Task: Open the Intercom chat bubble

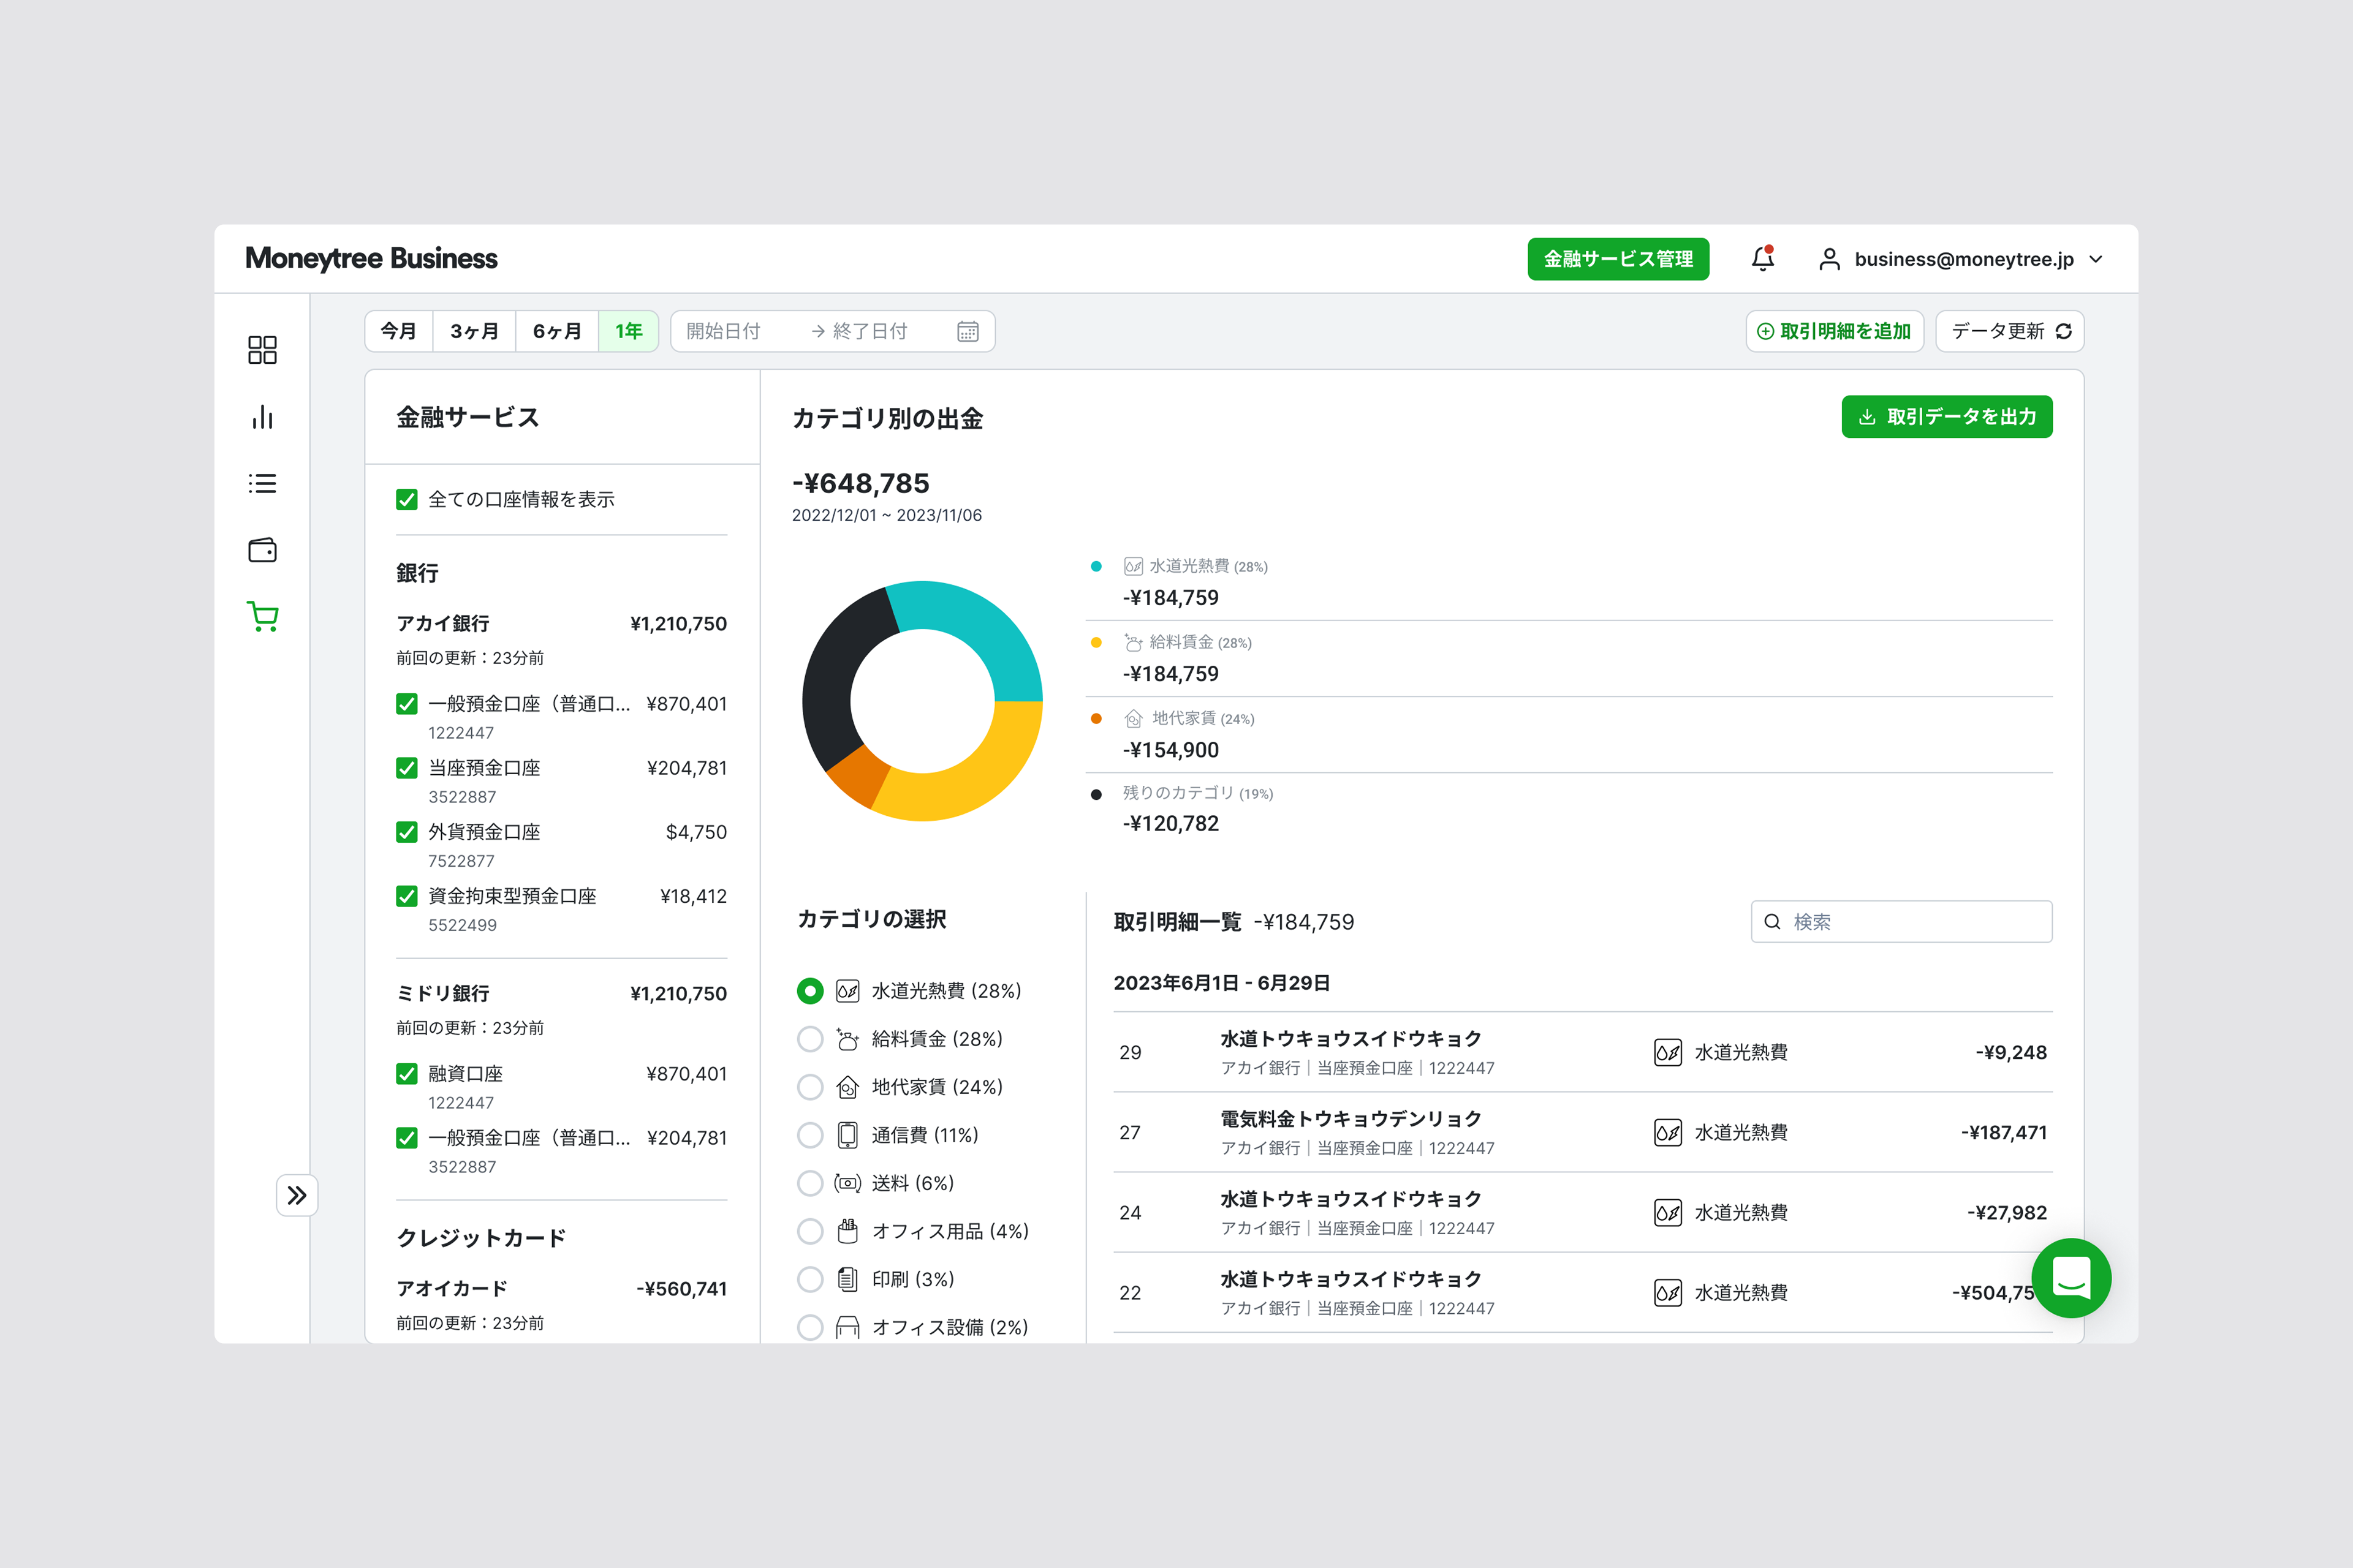Action: [x=2072, y=1278]
